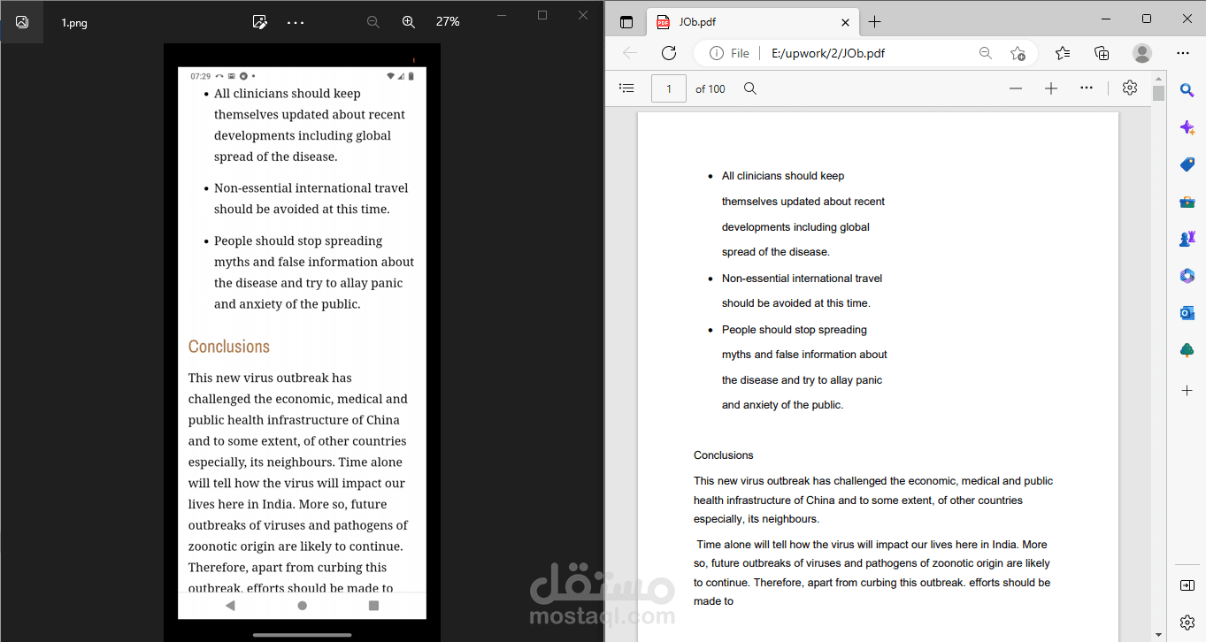
Task: Open the Favorites list in Edge
Action: click(x=1063, y=53)
